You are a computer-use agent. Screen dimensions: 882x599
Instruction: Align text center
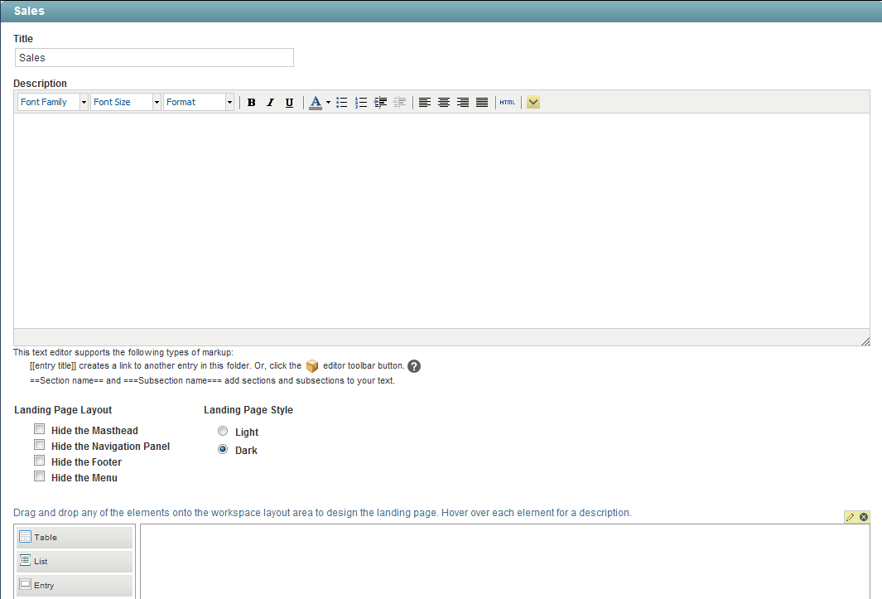pyautogui.click(x=444, y=103)
